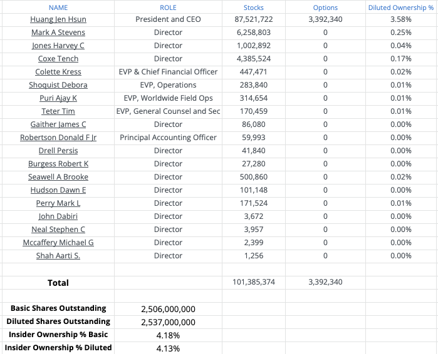Select the Stocks column header cell
Image resolution: width=438 pixels, height=354 pixels.
pos(254,8)
